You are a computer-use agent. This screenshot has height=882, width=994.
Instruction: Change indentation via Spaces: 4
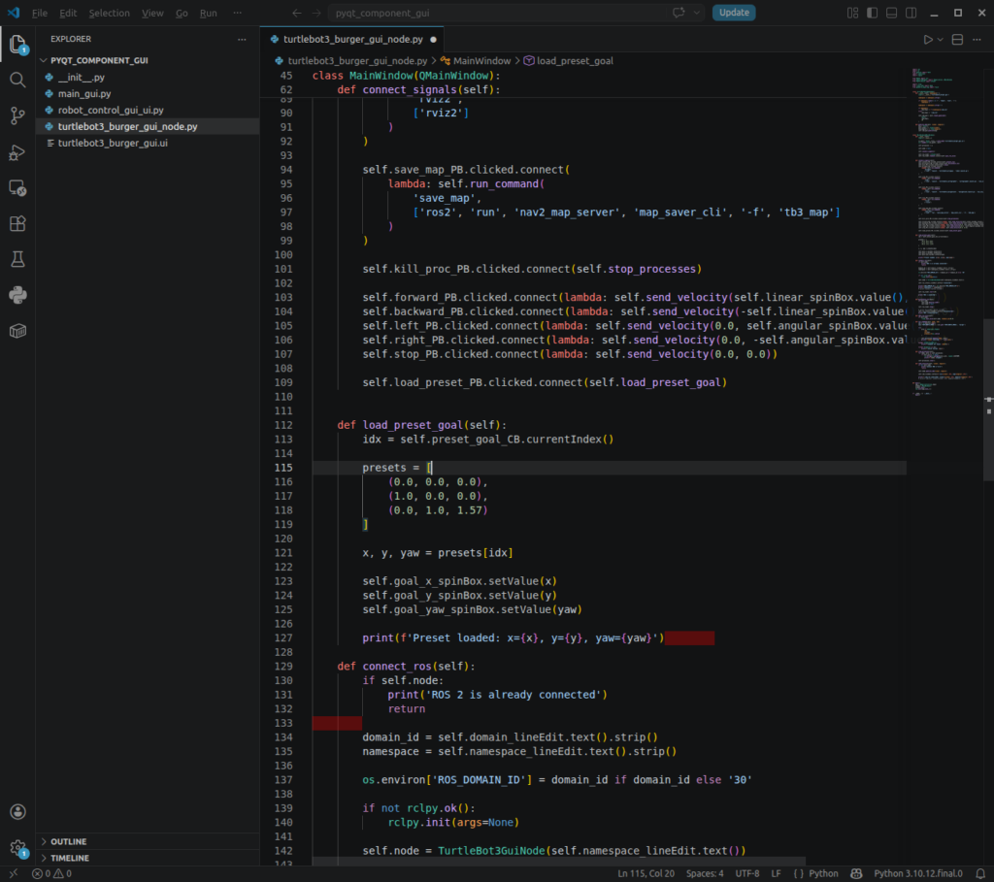[705, 873]
